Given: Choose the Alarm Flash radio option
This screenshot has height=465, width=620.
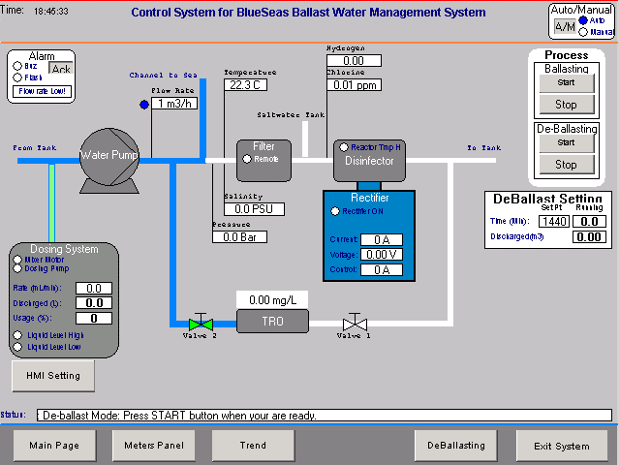Looking at the screenshot, I should pos(18,77).
